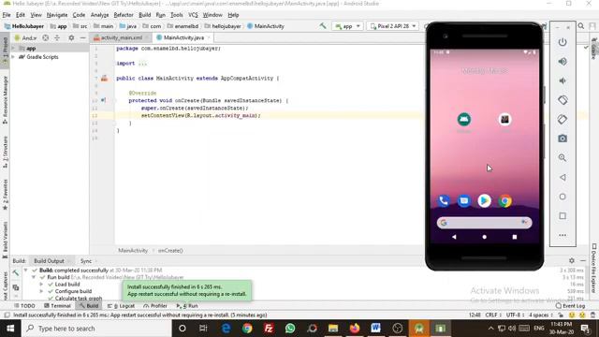
Task: Expand the Configure build node
Action: pos(41,291)
